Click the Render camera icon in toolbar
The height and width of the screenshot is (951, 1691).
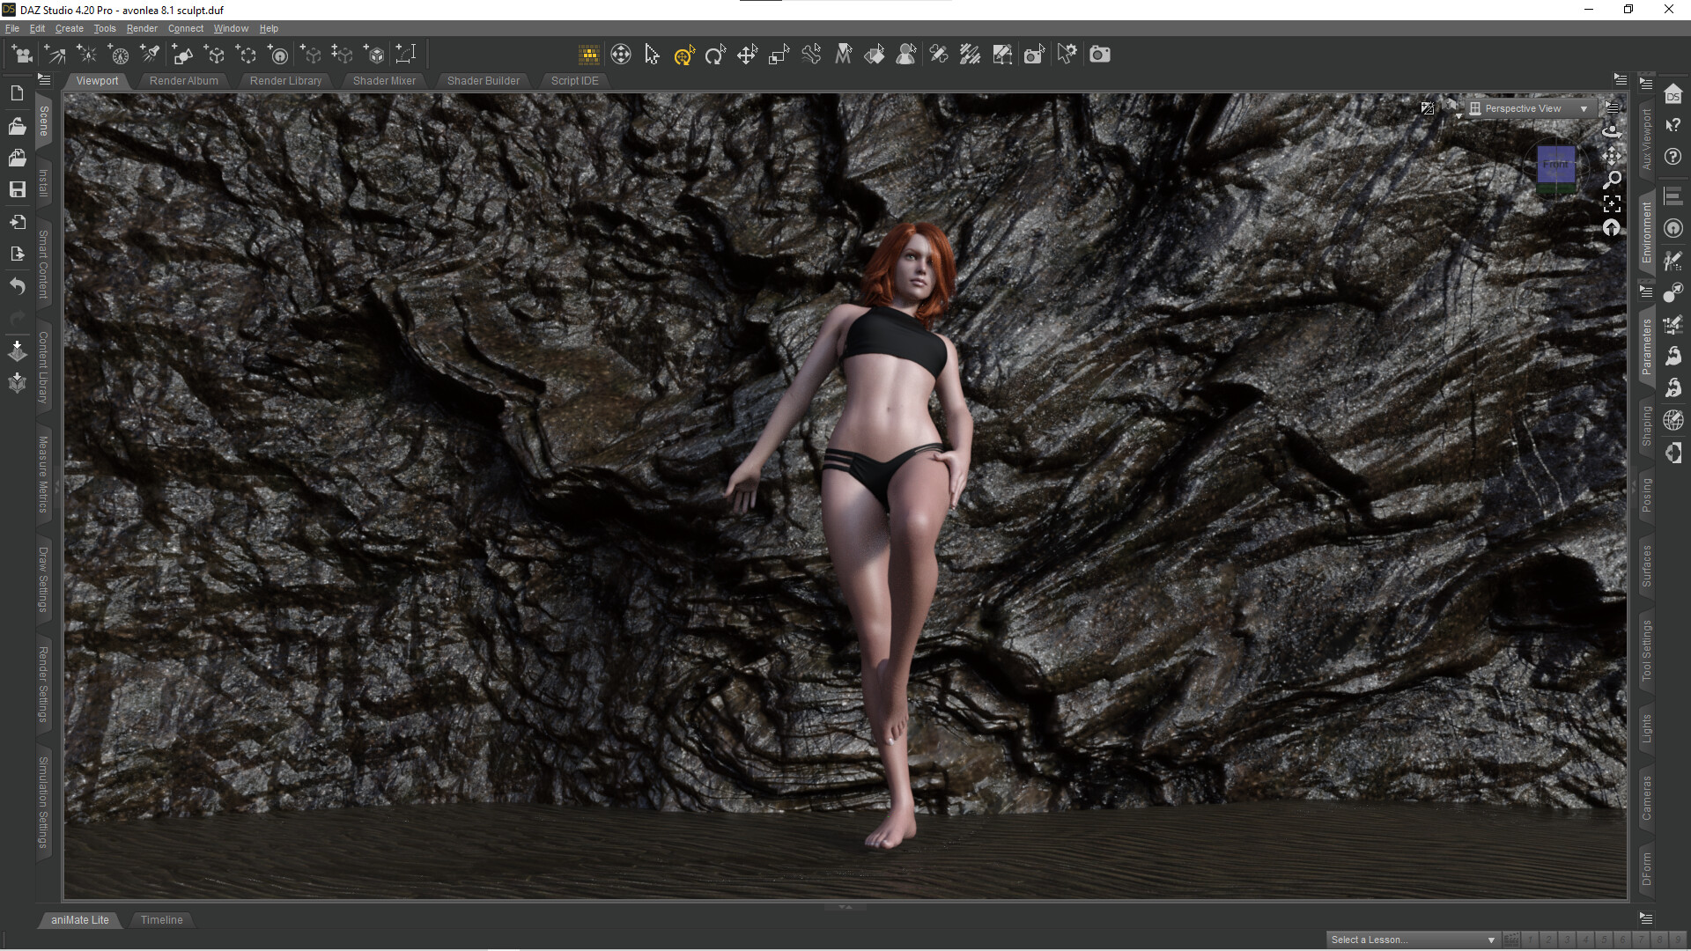pos(1099,55)
